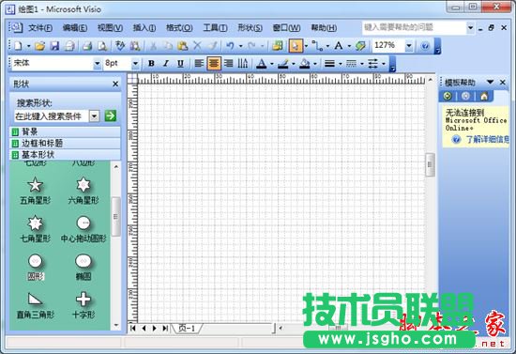This screenshot has height=354, width=516.
Task: Toggle bold formatting
Action: coord(151,63)
